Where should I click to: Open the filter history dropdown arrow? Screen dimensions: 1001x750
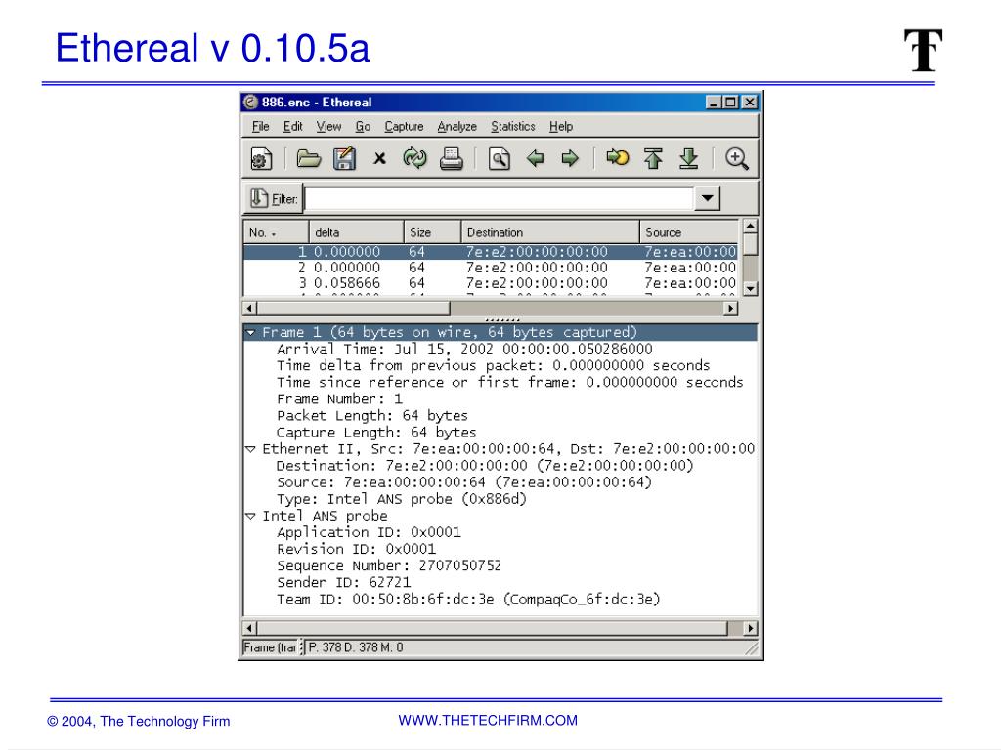click(x=708, y=198)
